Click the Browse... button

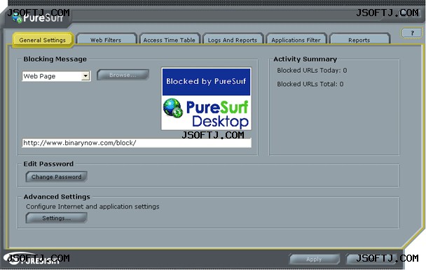pos(123,75)
